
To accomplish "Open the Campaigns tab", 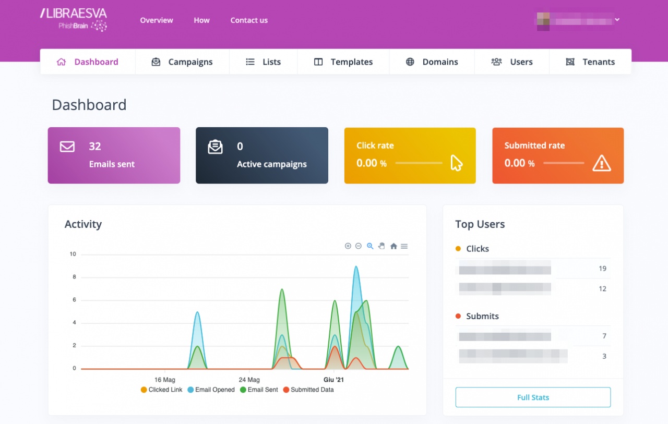I will [182, 62].
